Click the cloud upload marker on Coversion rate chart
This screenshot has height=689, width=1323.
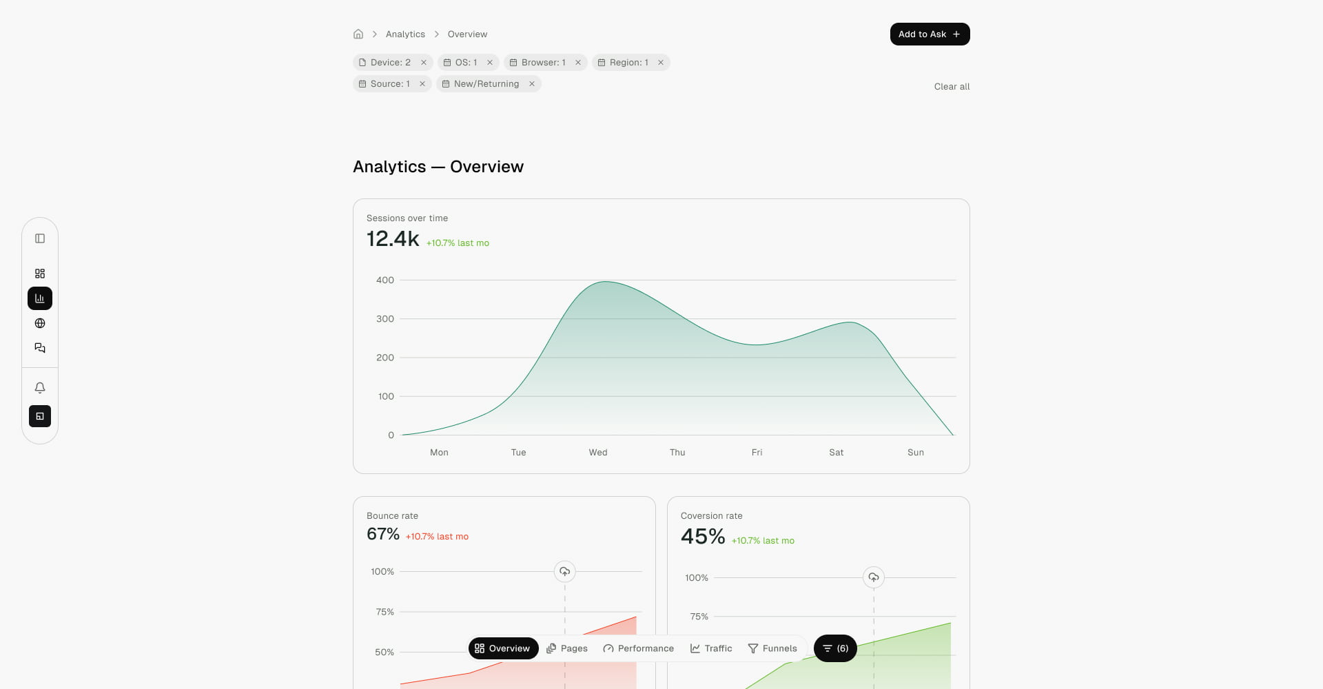coord(874,577)
